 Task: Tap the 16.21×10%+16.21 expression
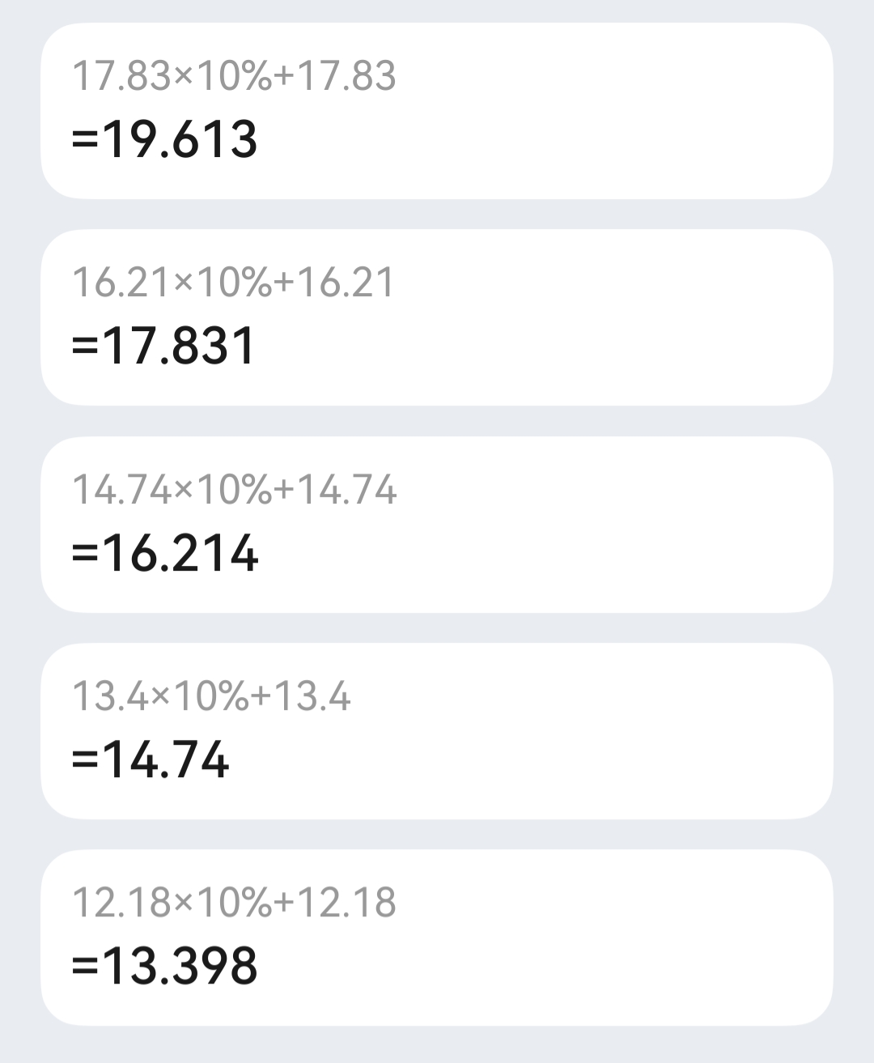click(233, 283)
